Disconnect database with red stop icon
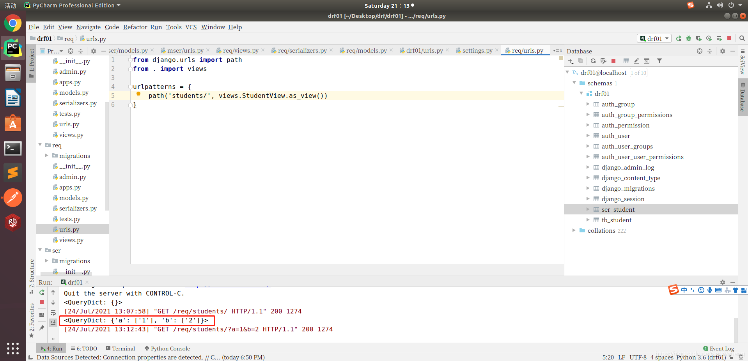 point(613,61)
